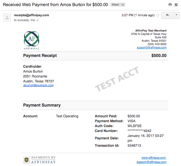Click sender address receipts@affinipay.com

click(32, 15)
